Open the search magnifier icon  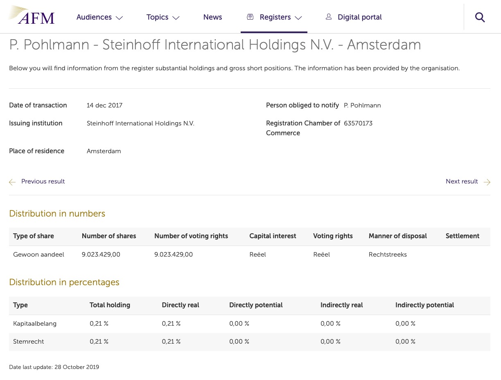(x=480, y=17)
